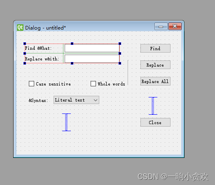Select the &Syntax label

pos(38,100)
